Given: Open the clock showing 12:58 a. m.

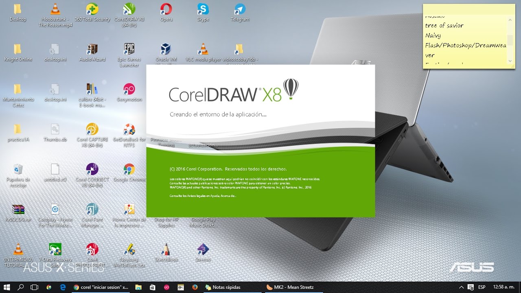Looking at the screenshot, I should pyautogui.click(x=503, y=287).
